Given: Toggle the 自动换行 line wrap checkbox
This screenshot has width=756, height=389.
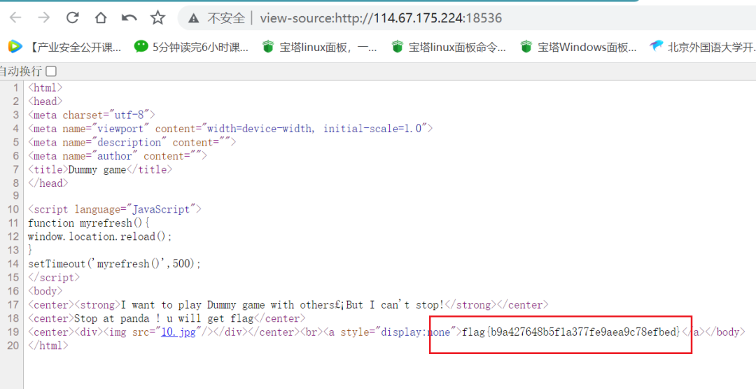Looking at the screenshot, I should [51, 71].
